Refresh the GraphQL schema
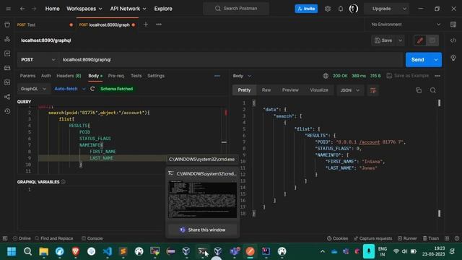Image resolution: width=462 pixels, height=260 pixels. tap(92, 89)
